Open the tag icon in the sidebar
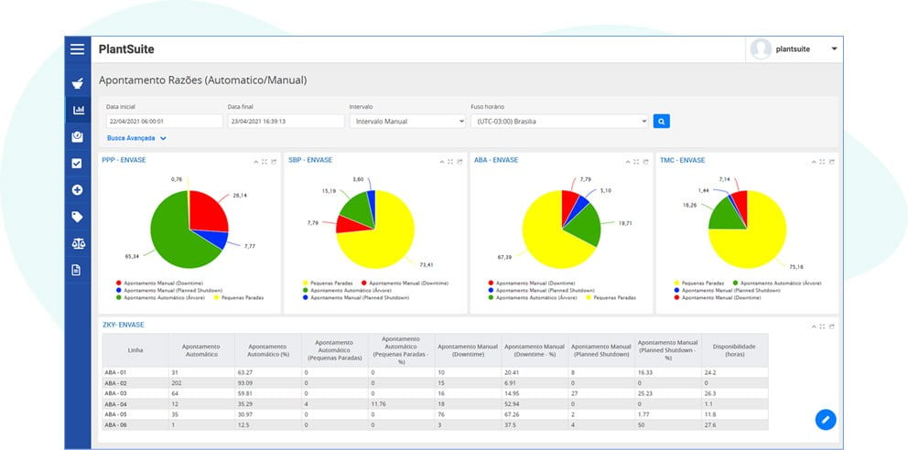The width and height of the screenshot is (908, 450). pos(77,217)
